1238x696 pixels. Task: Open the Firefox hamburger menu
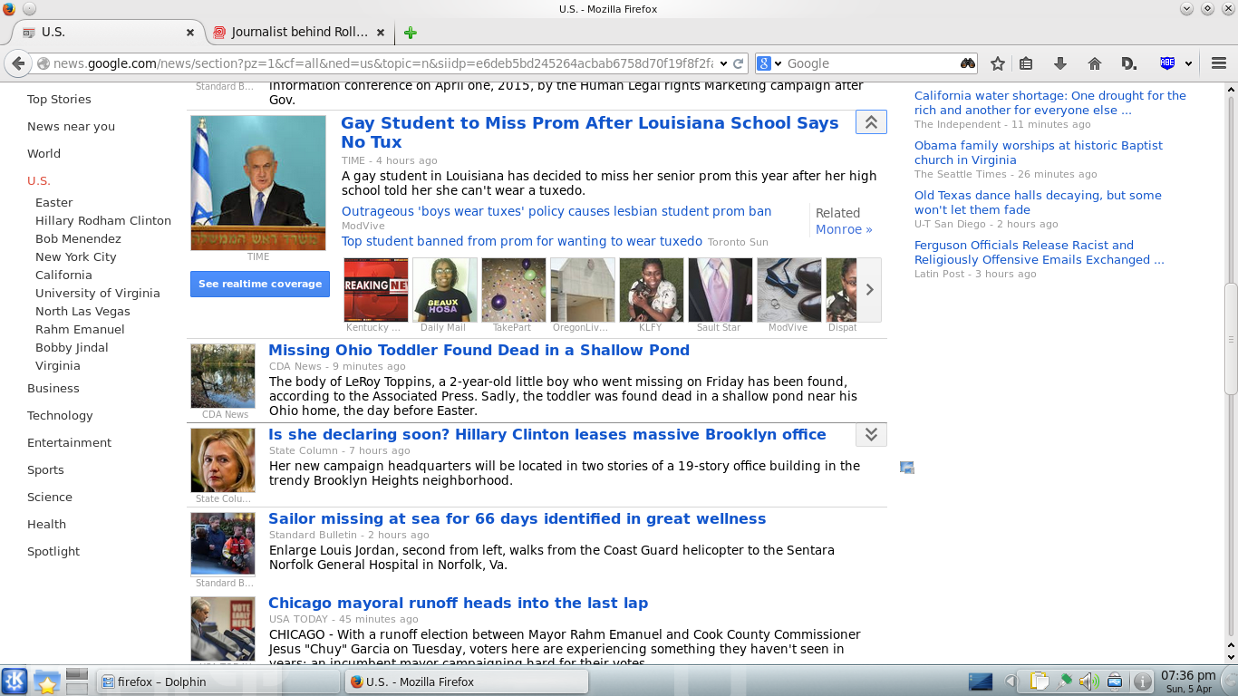1219,63
